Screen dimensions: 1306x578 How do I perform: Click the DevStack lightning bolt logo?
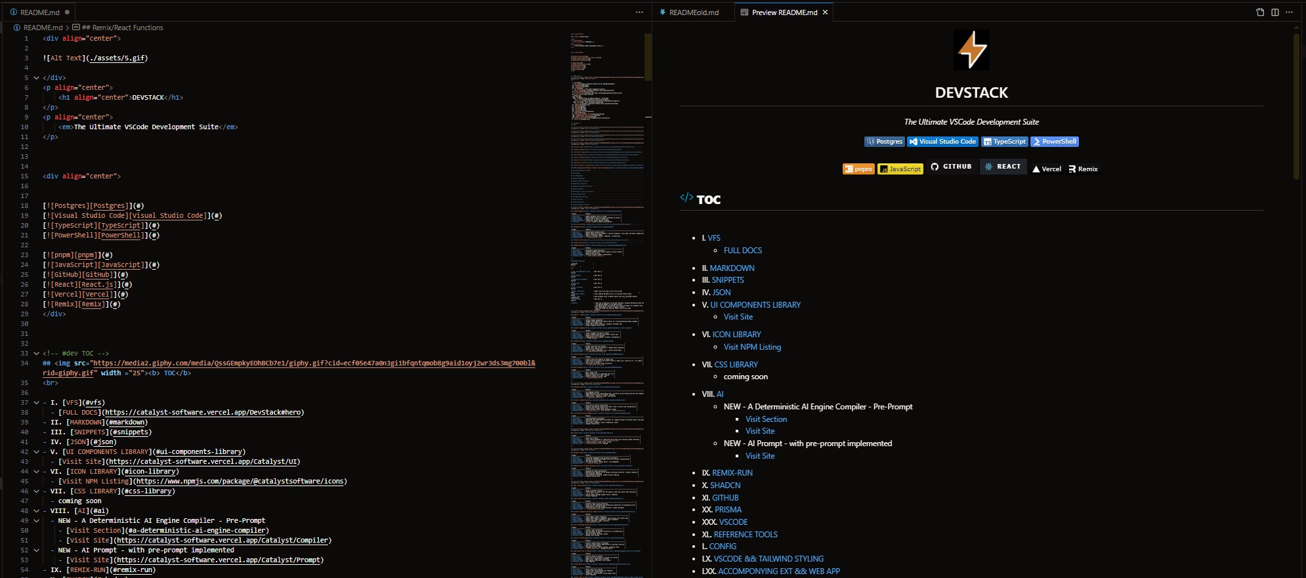971,50
